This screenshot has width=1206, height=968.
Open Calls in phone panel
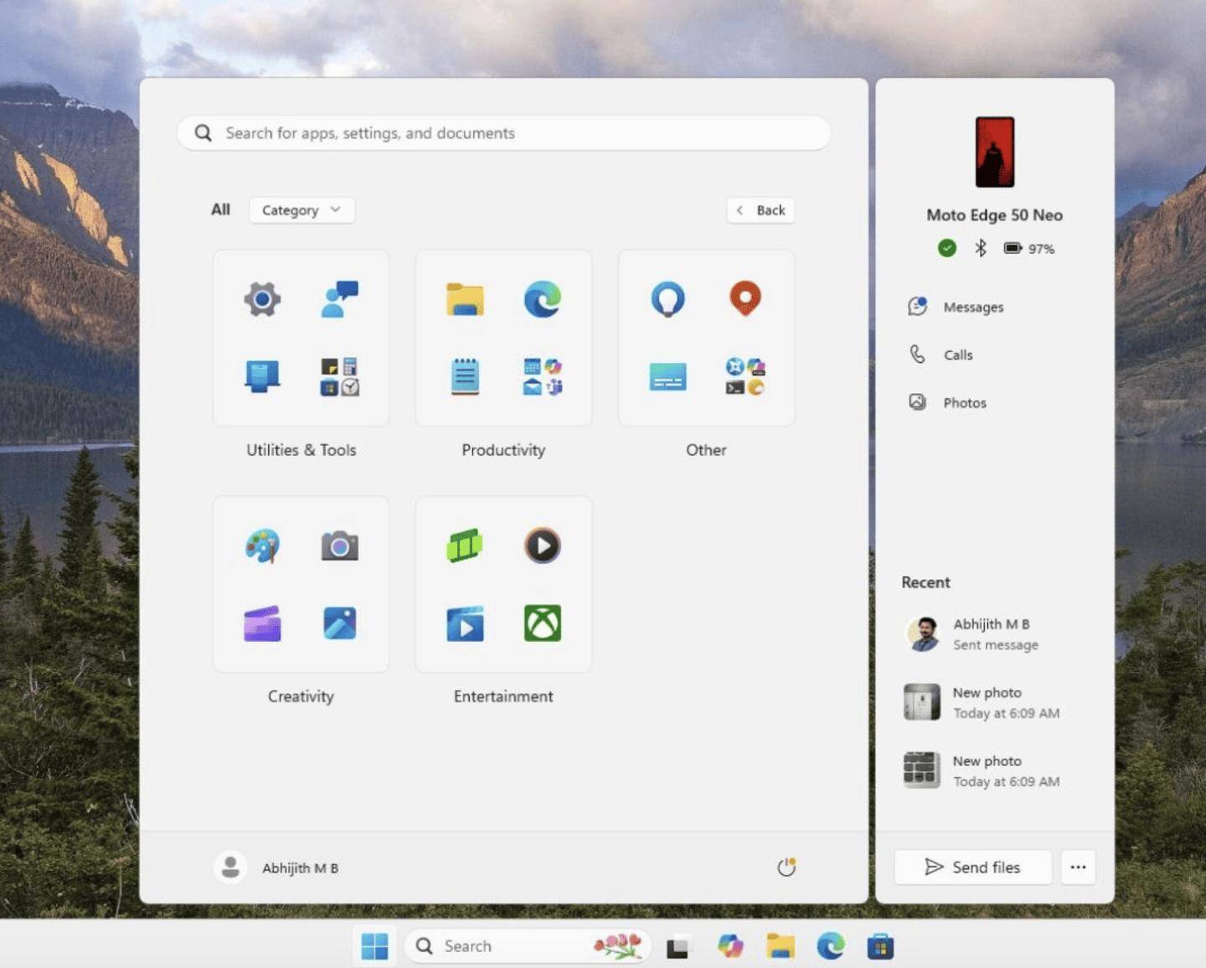point(957,355)
